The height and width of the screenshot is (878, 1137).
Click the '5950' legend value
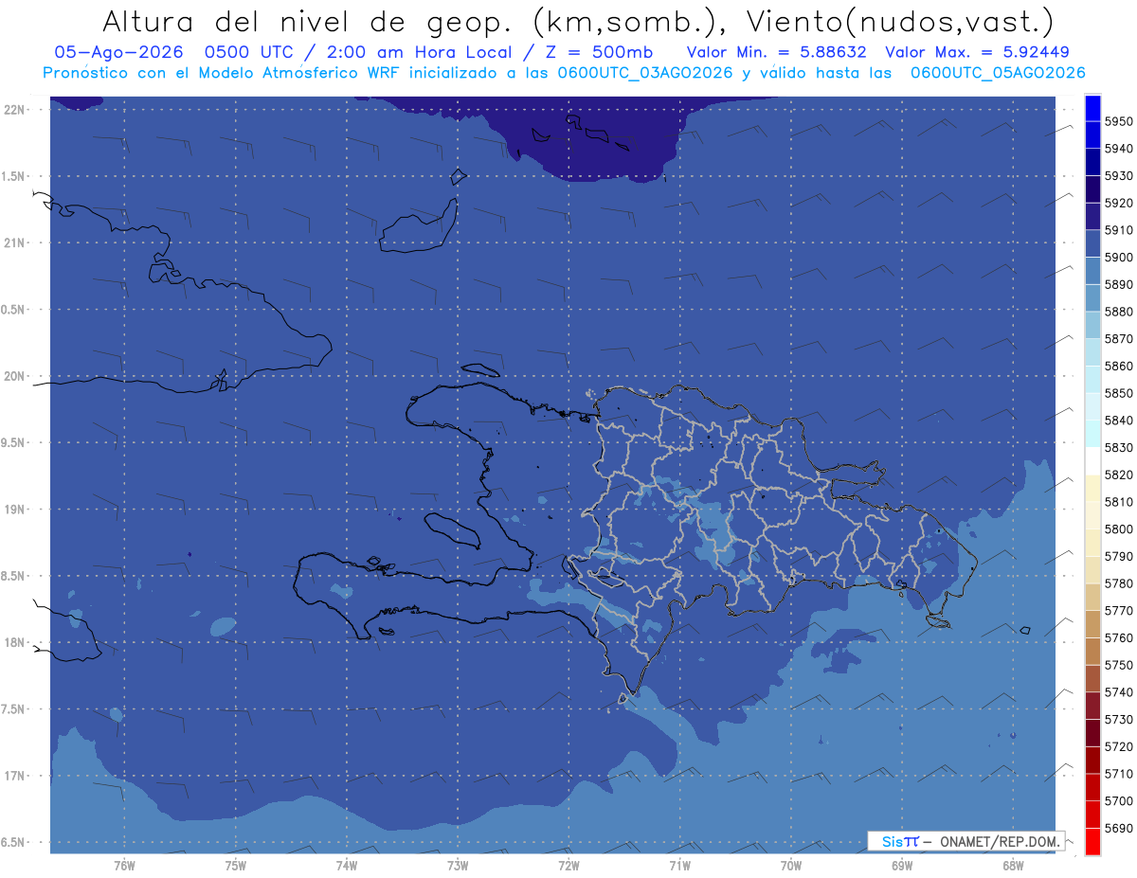tap(1119, 121)
